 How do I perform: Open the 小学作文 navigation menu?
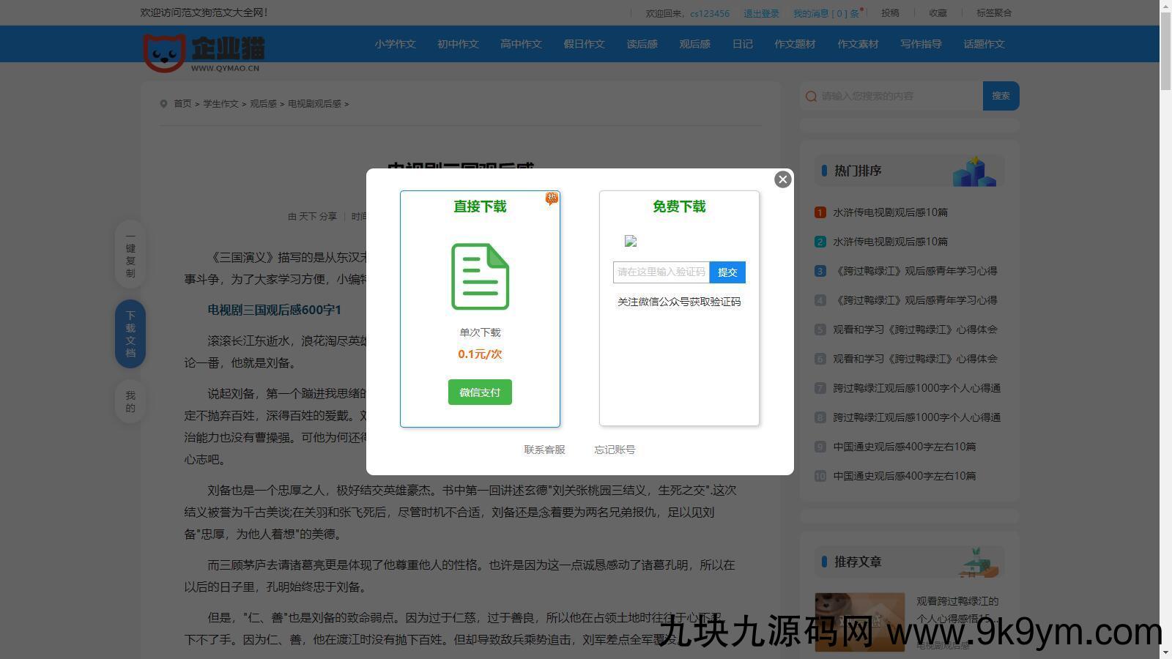point(395,44)
